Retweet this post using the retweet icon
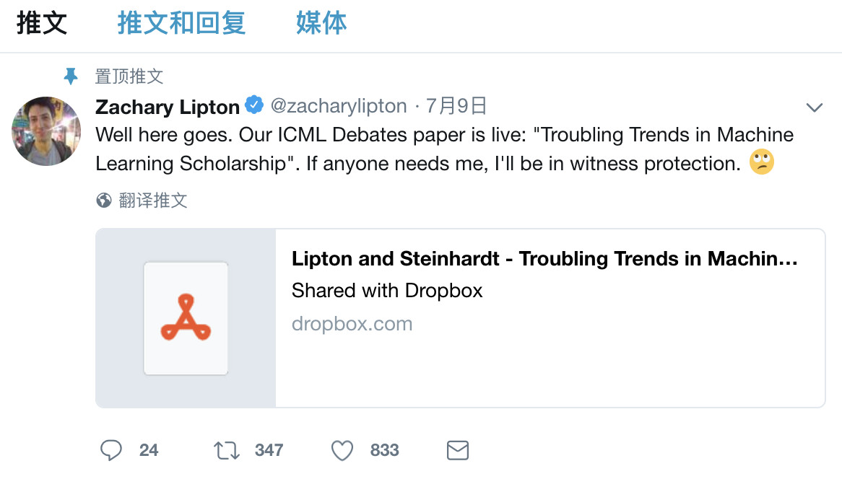The image size is (842, 479). point(227,451)
